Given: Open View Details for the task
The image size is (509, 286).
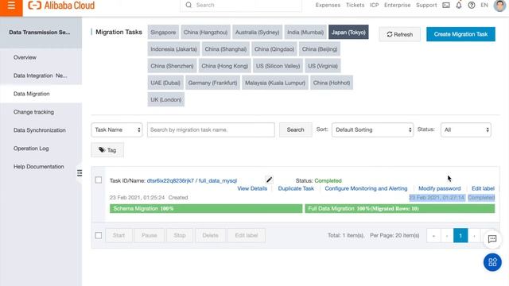Looking at the screenshot, I should tap(252, 188).
